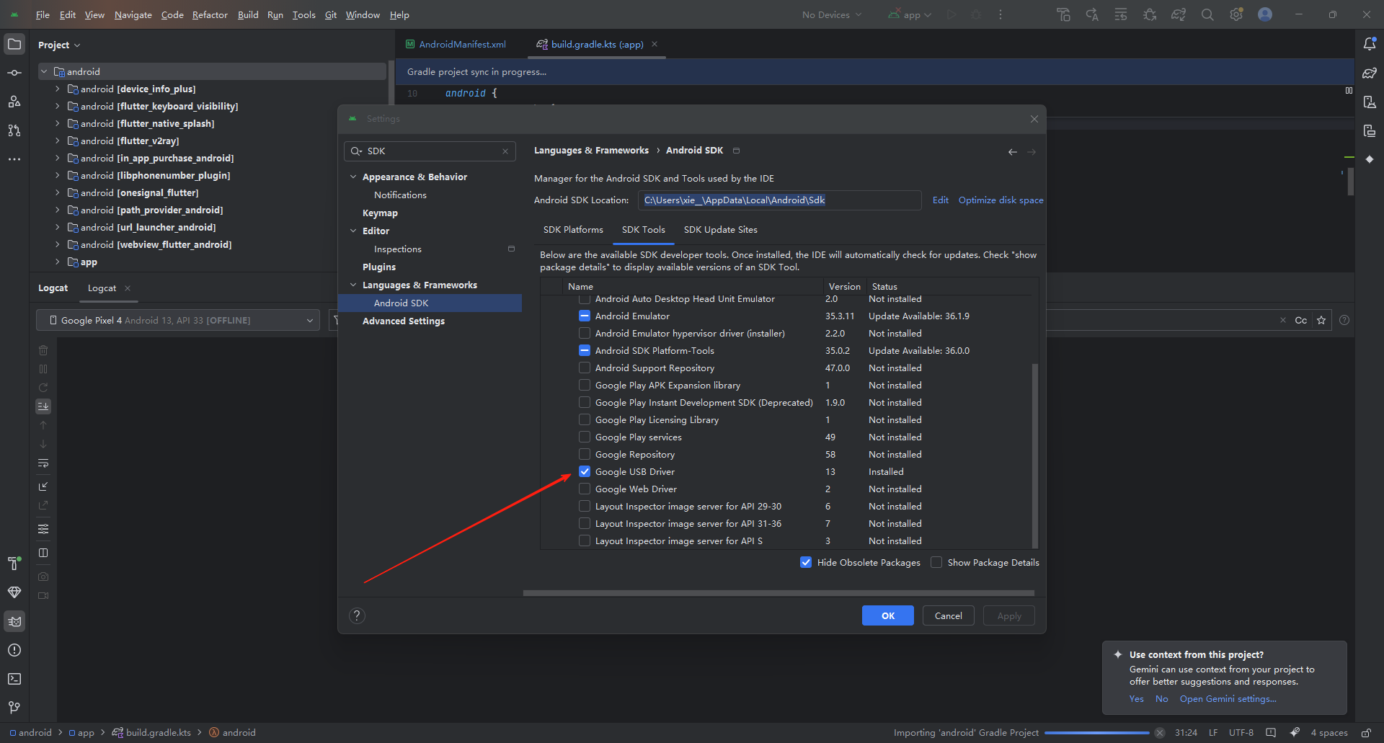Check Android Support Repository checkbox
The image size is (1384, 743).
click(585, 368)
